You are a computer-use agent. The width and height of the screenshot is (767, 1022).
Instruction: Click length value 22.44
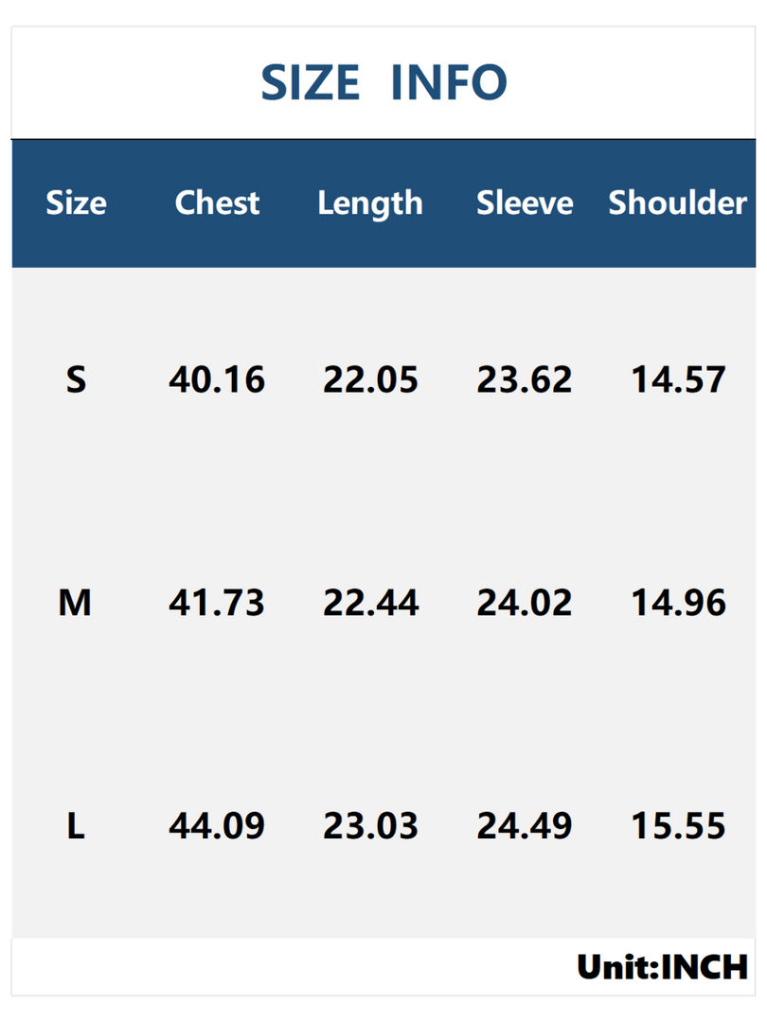tap(370, 602)
